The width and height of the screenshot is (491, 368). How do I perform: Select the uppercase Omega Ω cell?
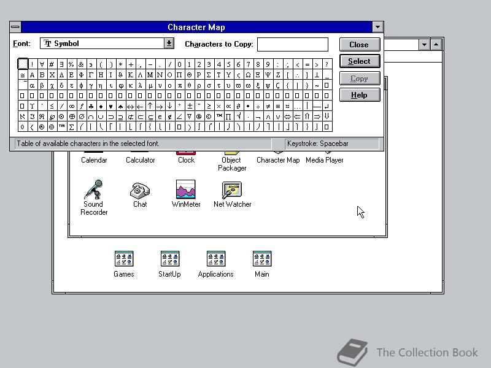(248, 75)
